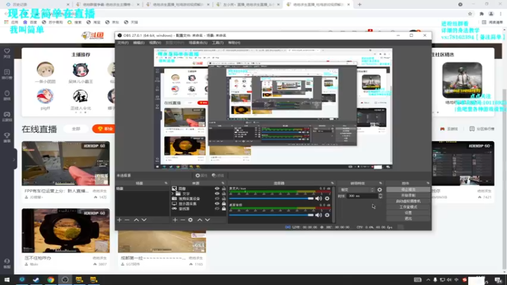
Task: Pop out the 来源 dock with header icon
Action: [223, 183]
